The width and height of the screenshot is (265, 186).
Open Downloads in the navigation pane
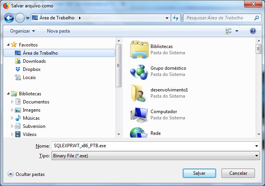click(x=34, y=61)
